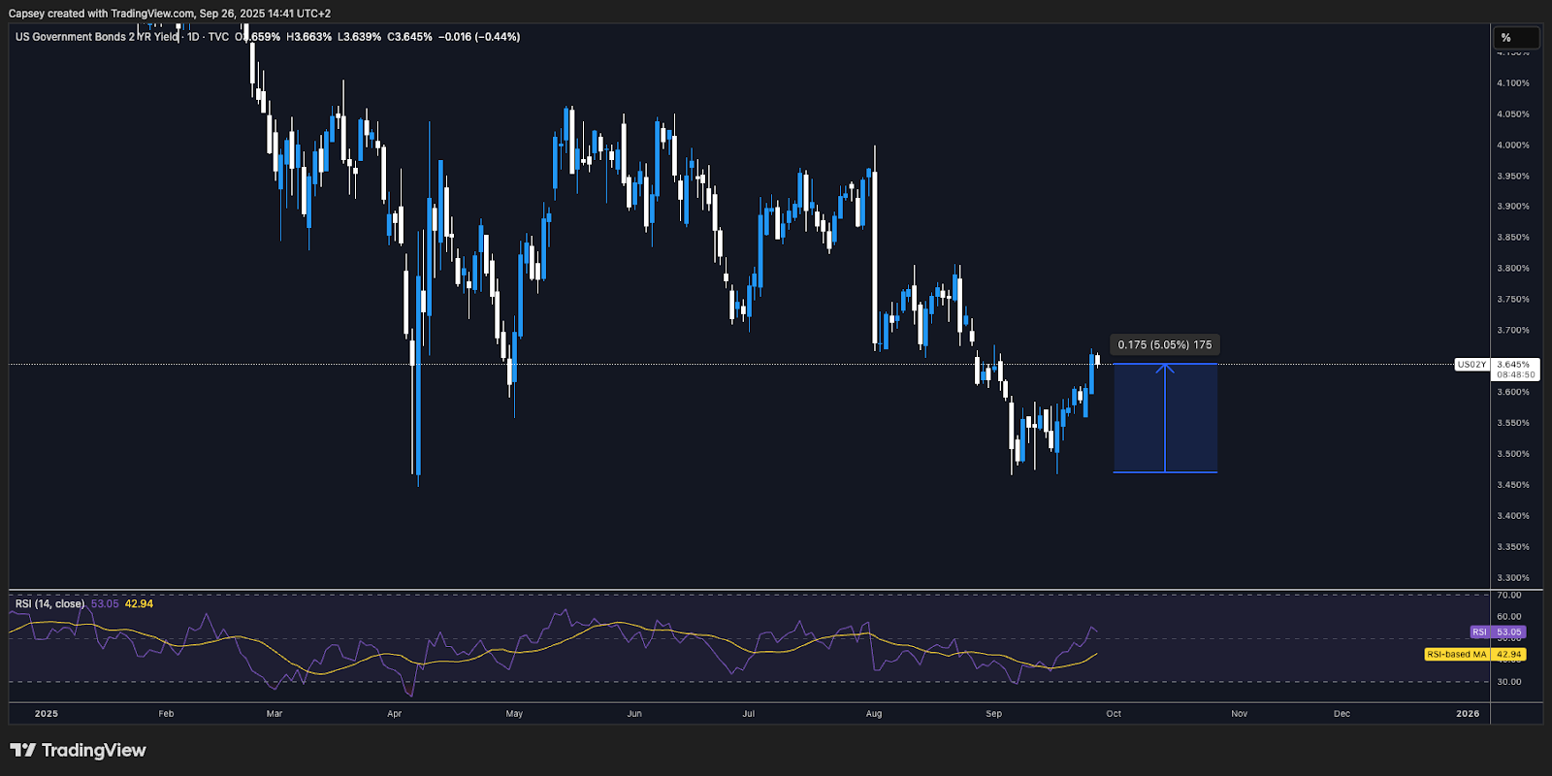Image resolution: width=1552 pixels, height=776 pixels.
Task: Select the US Government Bonds 2 YR Yield title
Action: pyautogui.click(x=97, y=37)
